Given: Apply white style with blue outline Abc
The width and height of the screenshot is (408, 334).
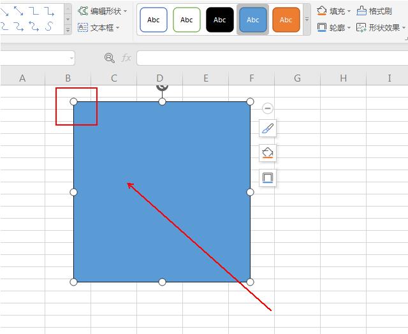Looking at the screenshot, I should [154, 20].
